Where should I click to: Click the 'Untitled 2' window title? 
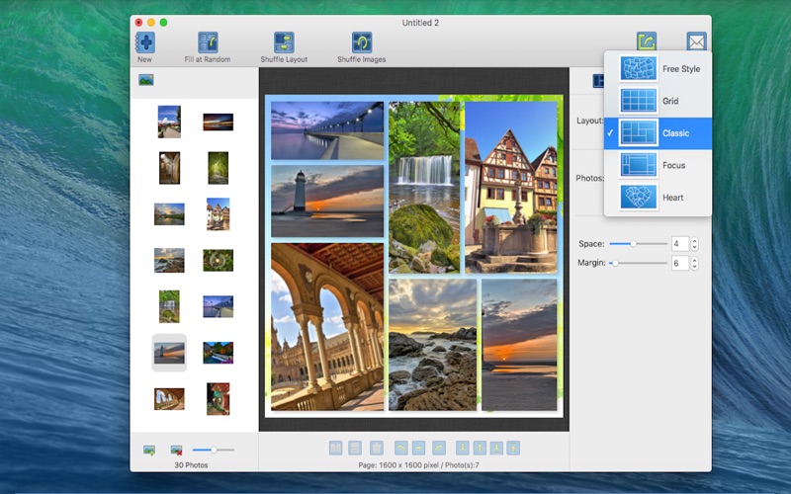(x=420, y=23)
